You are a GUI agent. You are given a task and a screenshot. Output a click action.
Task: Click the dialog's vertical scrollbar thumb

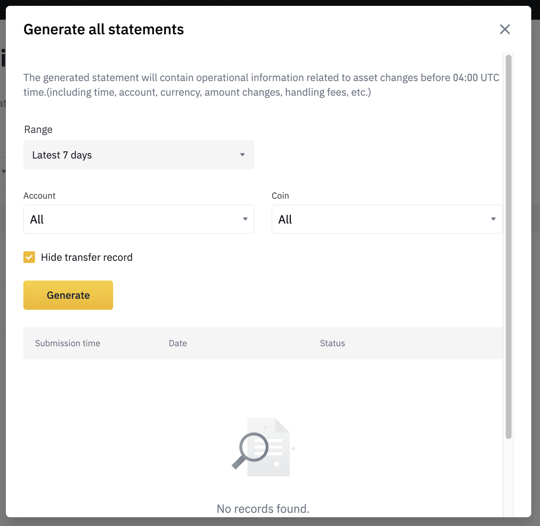pyautogui.click(x=509, y=247)
